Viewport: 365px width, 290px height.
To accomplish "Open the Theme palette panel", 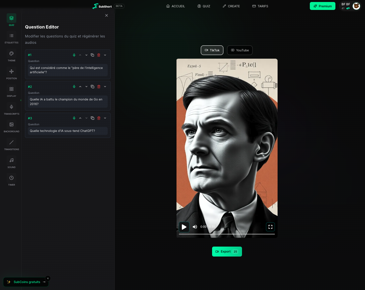I will coord(11,56).
